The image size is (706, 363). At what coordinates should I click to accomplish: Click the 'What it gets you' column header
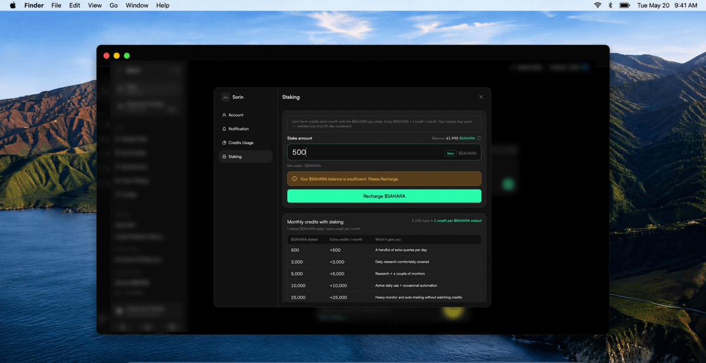(388, 239)
